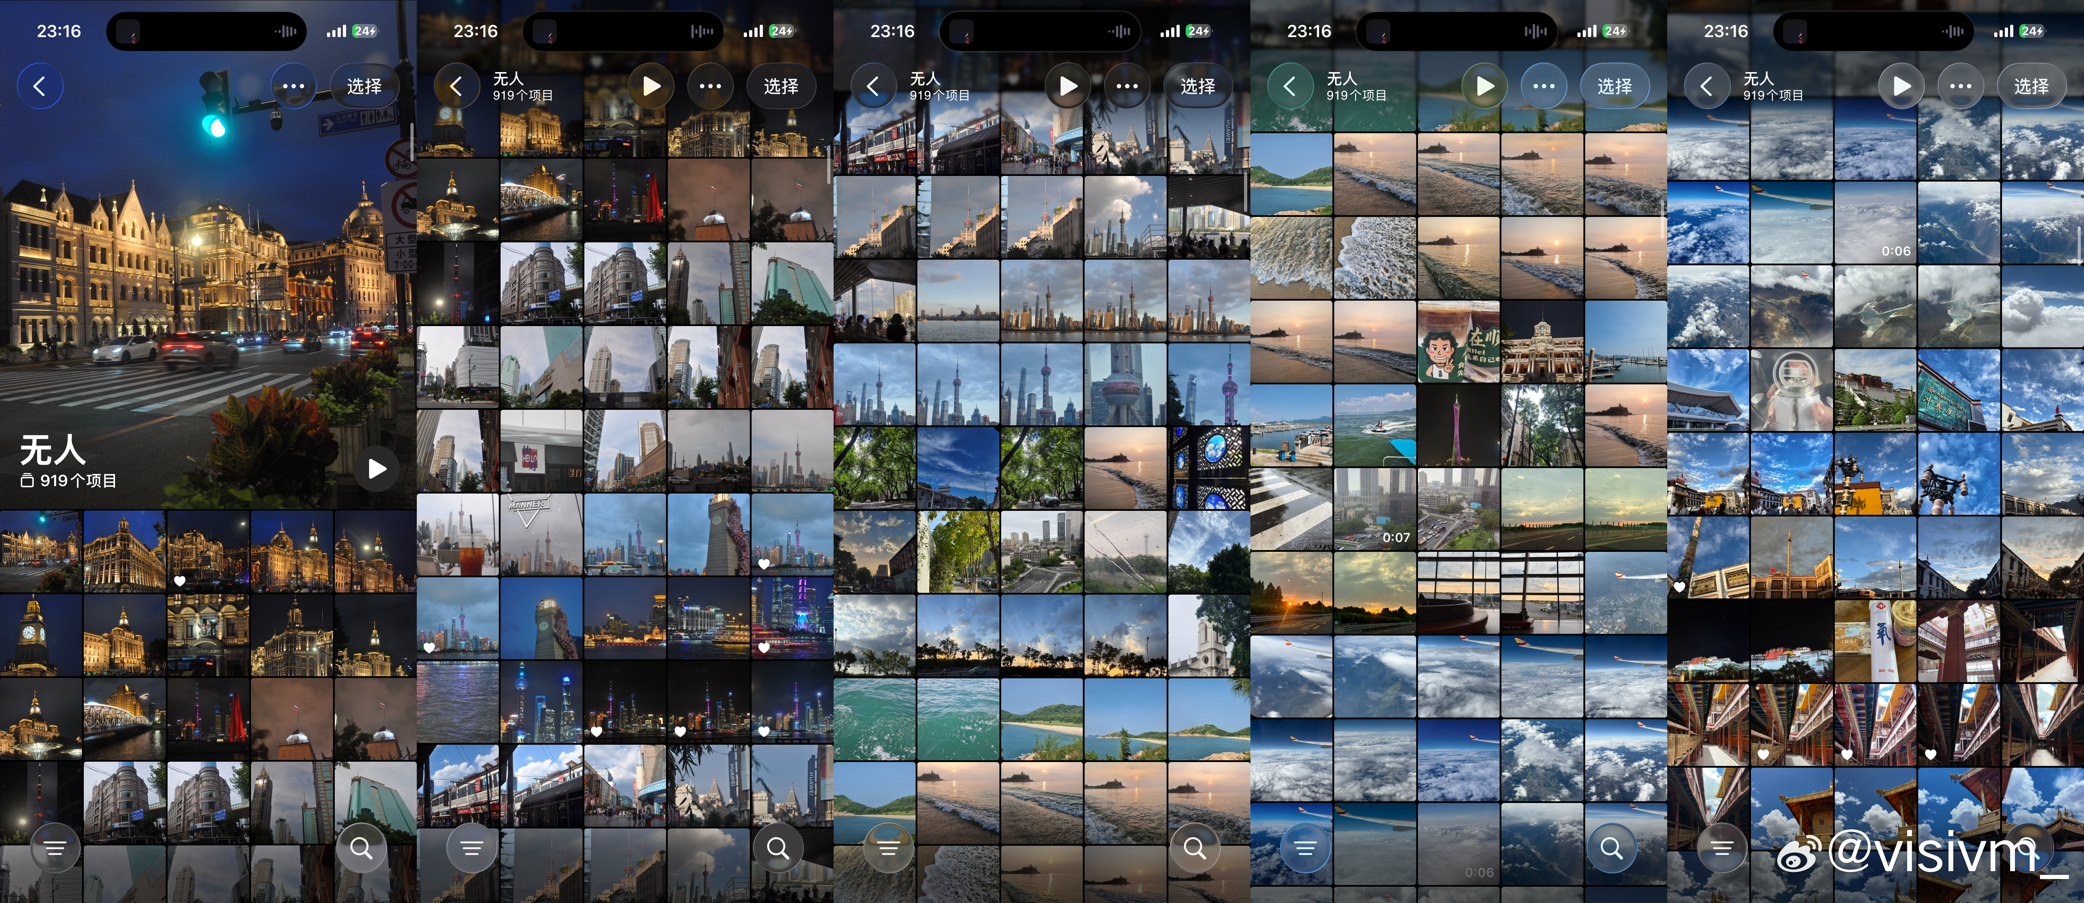Open the 0:07 video thumbnail
Viewport: 2084px width, 903px height.
tap(1375, 509)
